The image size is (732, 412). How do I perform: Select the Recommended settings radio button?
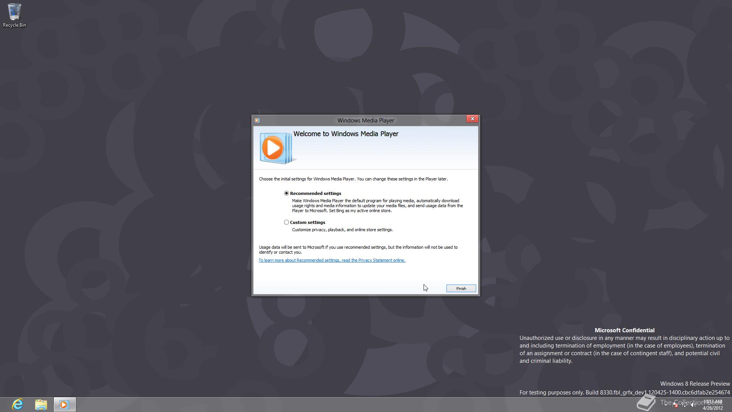(286, 193)
